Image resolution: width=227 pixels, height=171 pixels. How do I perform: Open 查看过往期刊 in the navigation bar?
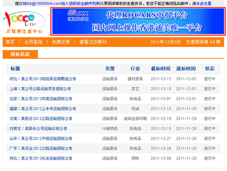pos(93,42)
